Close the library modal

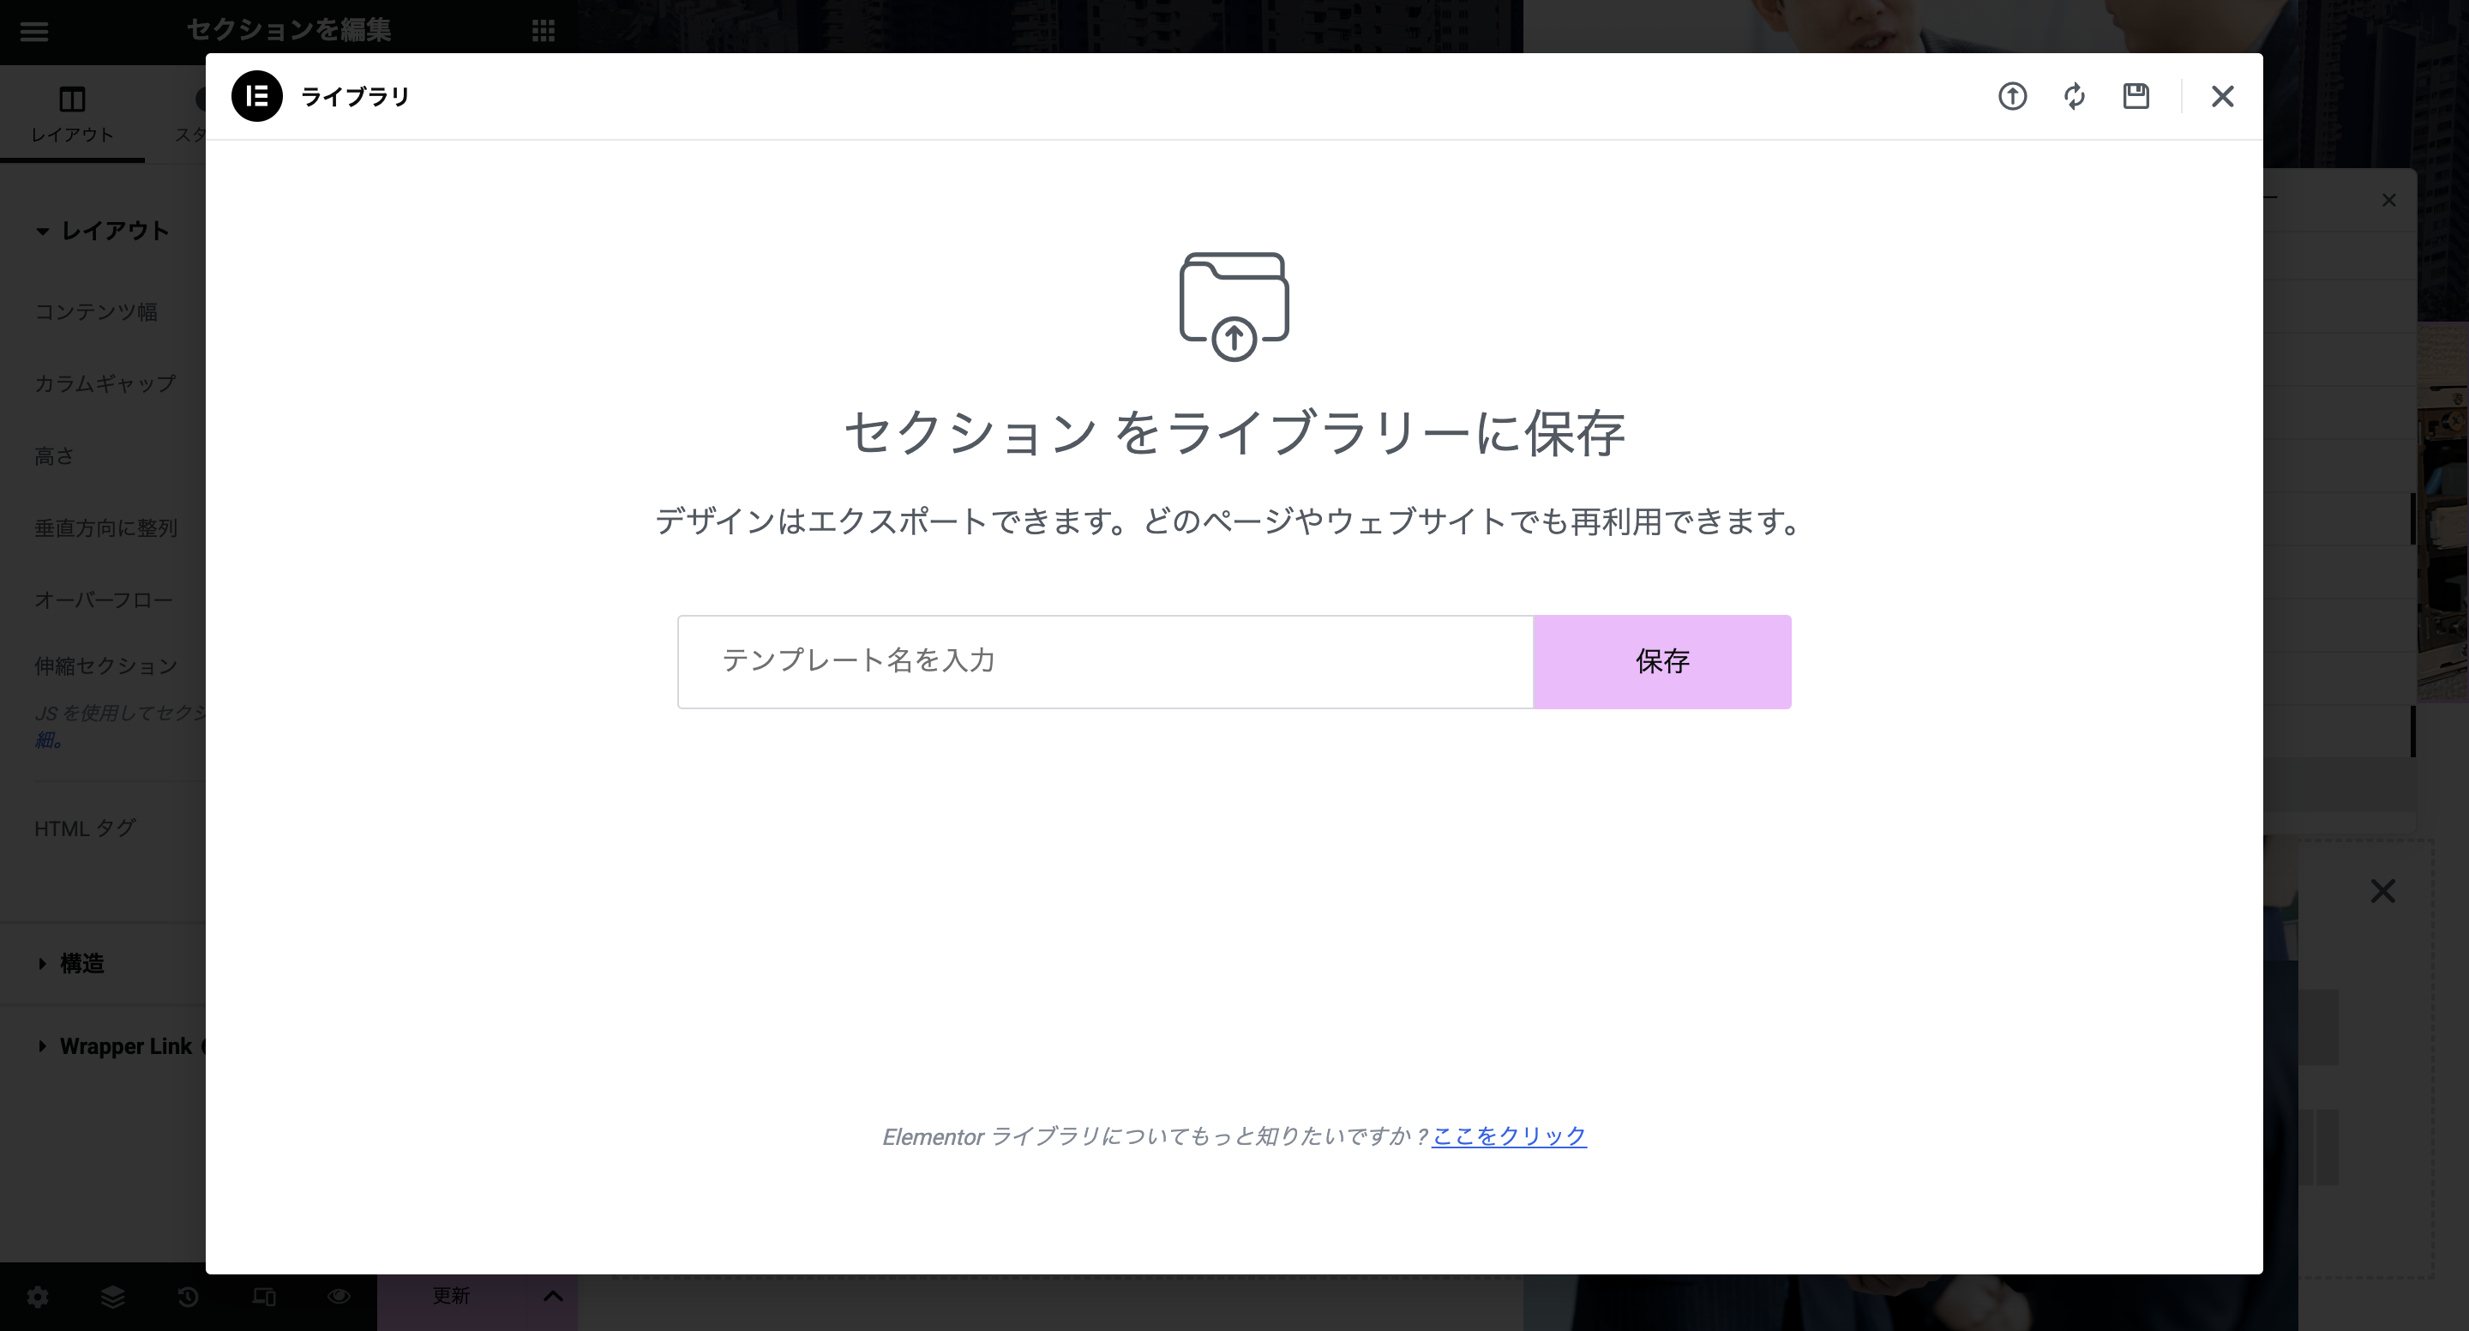click(x=2222, y=96)
